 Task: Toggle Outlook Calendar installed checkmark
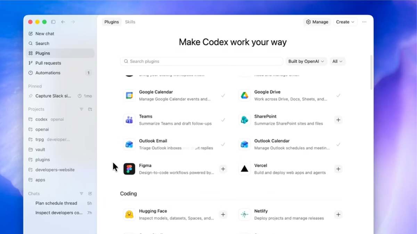click(x=338, y=144)
